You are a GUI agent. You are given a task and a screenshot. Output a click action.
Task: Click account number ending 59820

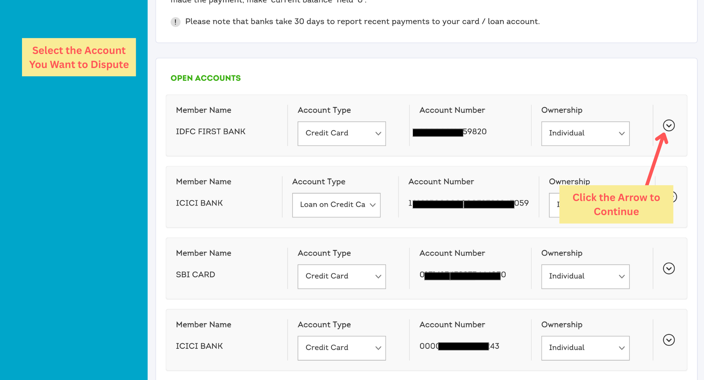pos(449,132)
